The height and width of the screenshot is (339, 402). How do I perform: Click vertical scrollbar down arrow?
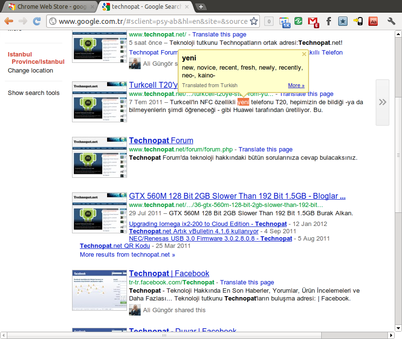click(398, 328)
